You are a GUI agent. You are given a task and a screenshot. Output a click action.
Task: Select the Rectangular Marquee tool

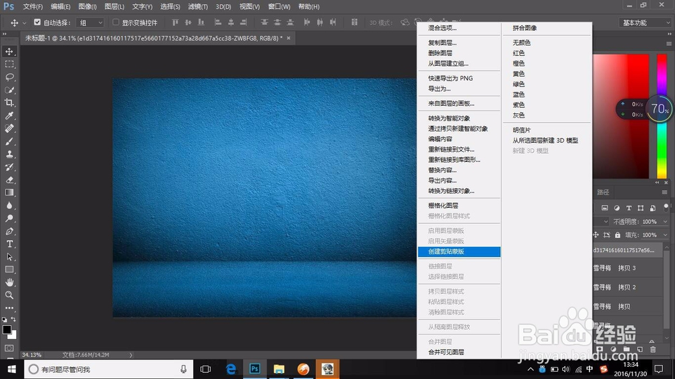(9, 65)
